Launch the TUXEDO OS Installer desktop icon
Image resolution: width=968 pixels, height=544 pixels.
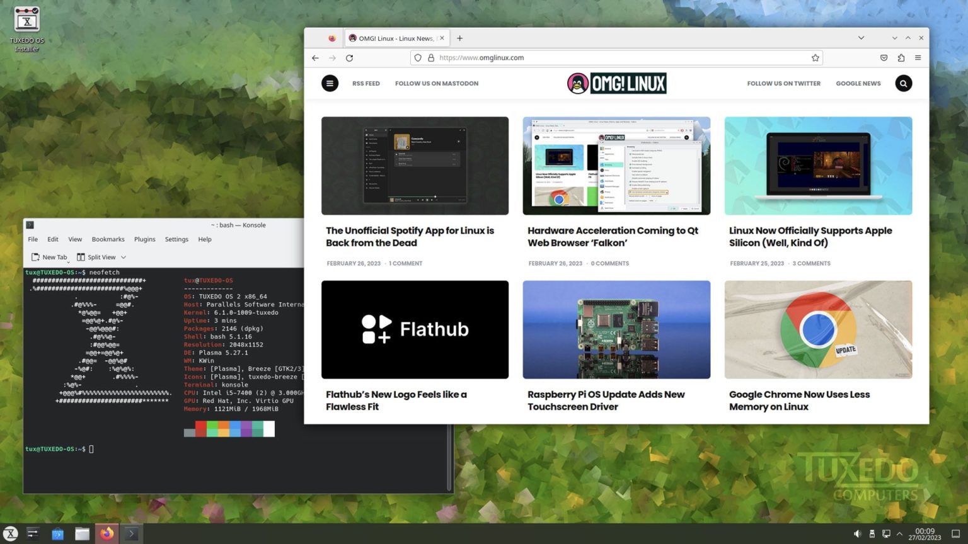(x=26, y=23)
